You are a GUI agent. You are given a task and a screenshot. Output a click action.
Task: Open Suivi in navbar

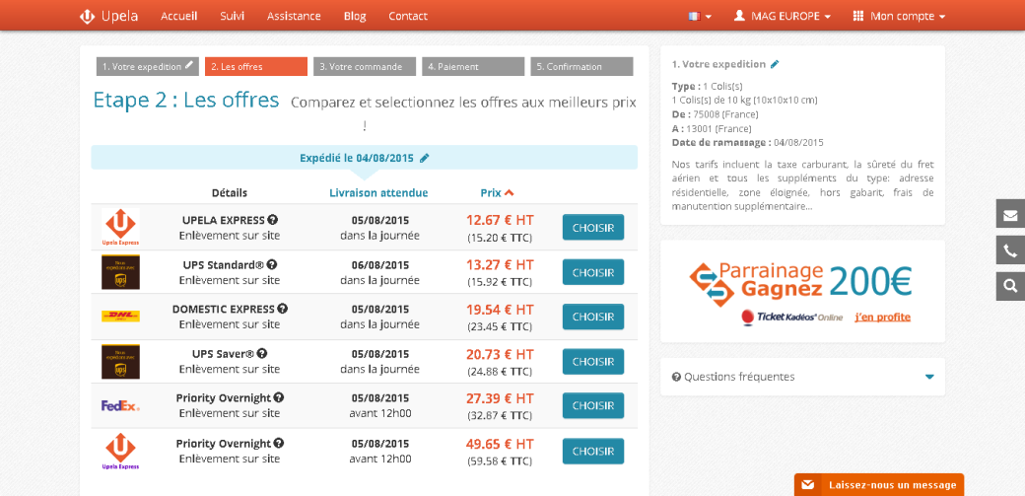click(x=233, y=16)
